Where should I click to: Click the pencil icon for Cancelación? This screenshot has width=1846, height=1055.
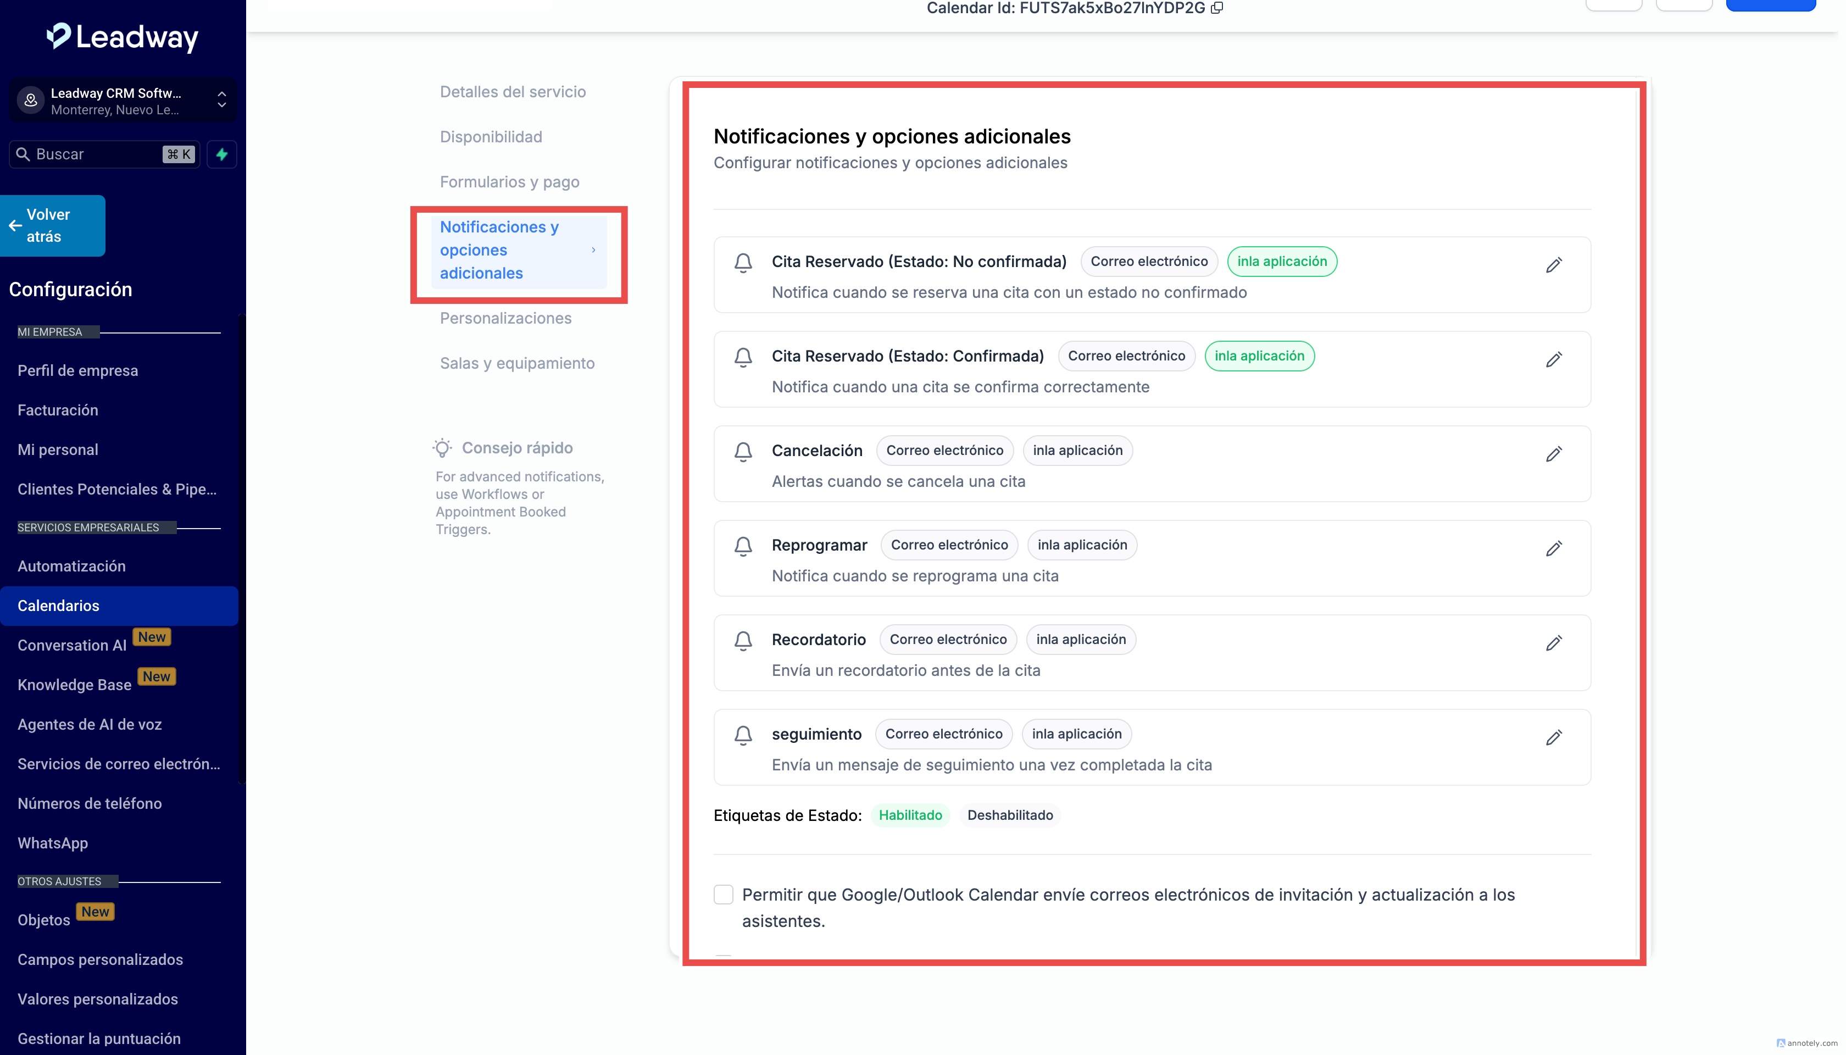pyautogui.click(x=1553, y=454)
